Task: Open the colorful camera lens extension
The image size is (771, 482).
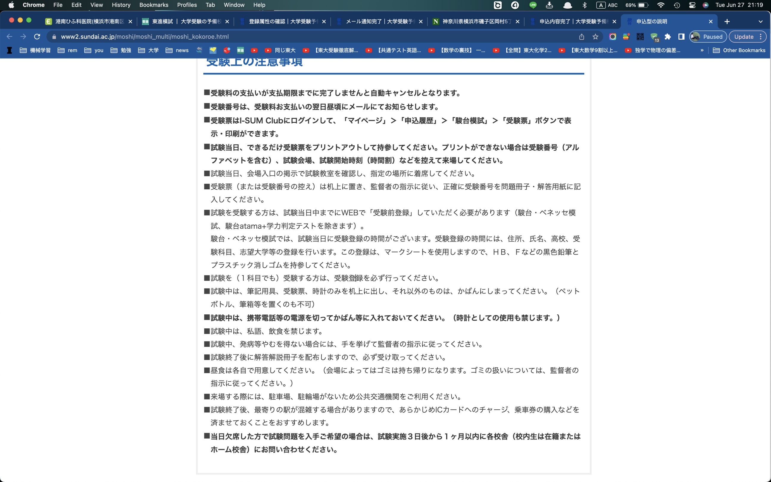Action: point(612,37)
